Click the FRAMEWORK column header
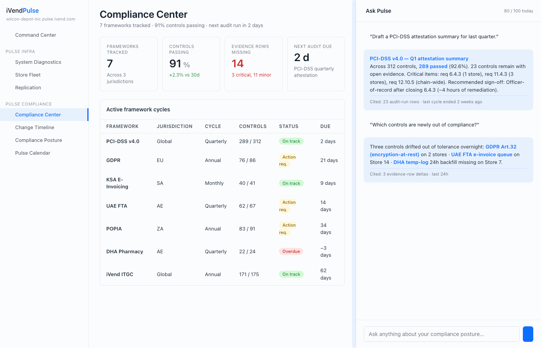Viewport: 541px width, 348px height. (x=122, y=126)
